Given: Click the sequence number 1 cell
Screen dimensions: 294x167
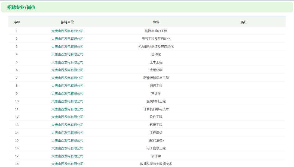Looking at the screenshot, I should click(x=17, y=31).
